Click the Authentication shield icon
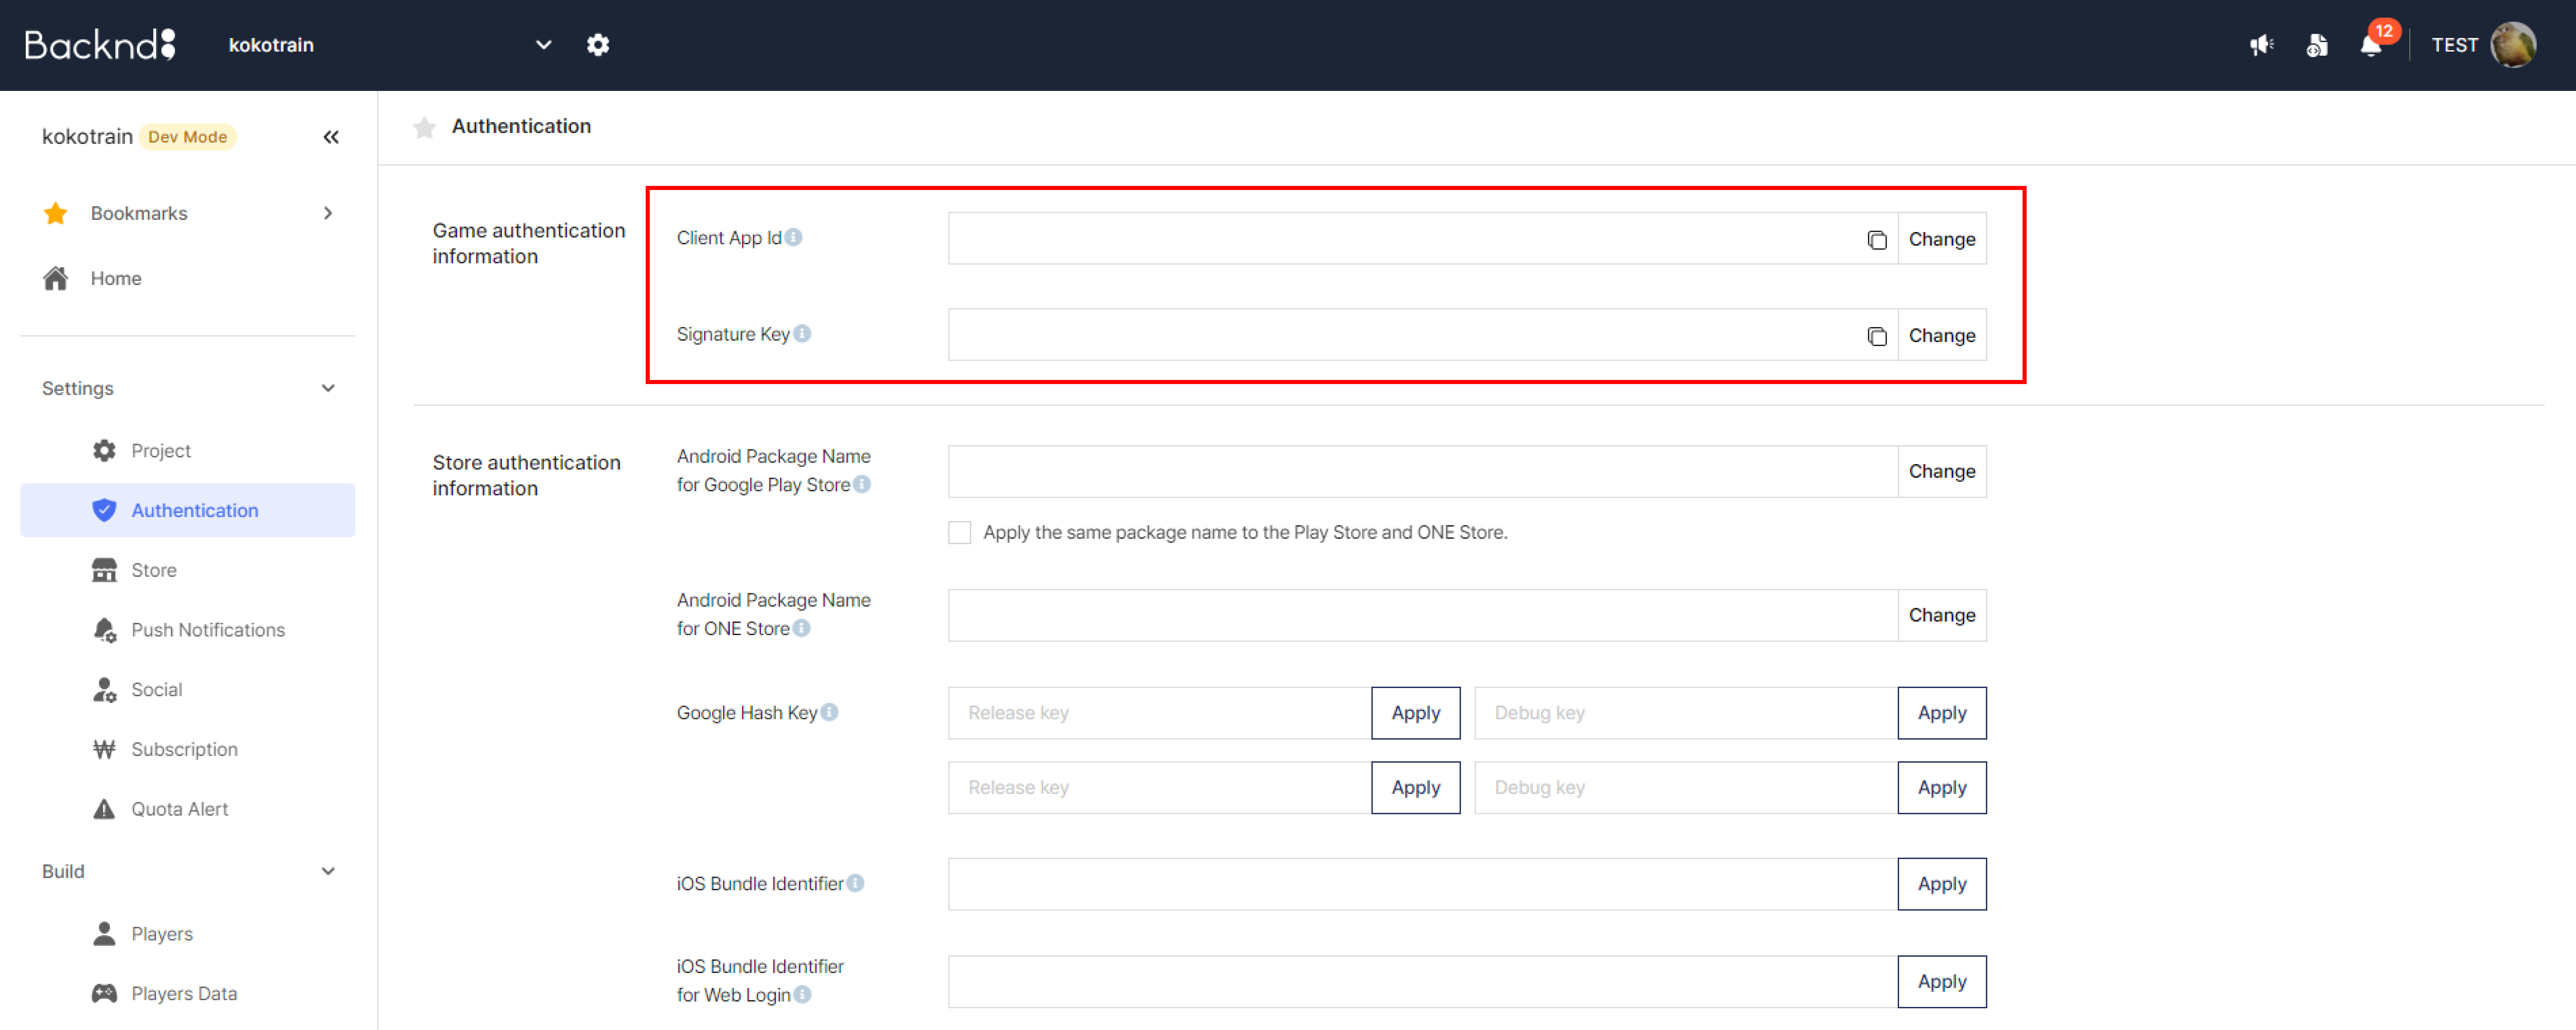Viewport: 2576px width, 1030px height. pyautogui.click(x=104, y=510)
